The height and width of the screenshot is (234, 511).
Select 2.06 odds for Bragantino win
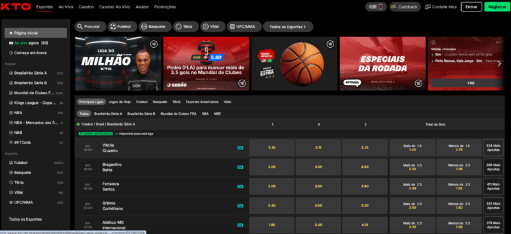(x=272, y=167)
